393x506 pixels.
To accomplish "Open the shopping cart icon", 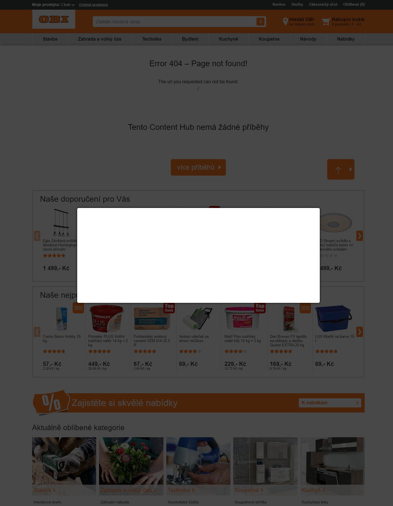I will [326, 22].
